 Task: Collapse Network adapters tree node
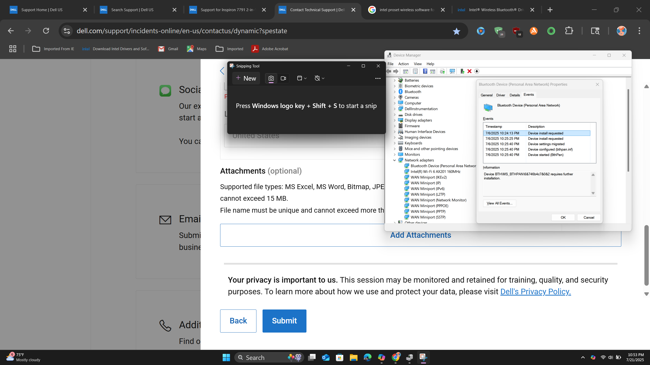(x=394, y=160)
